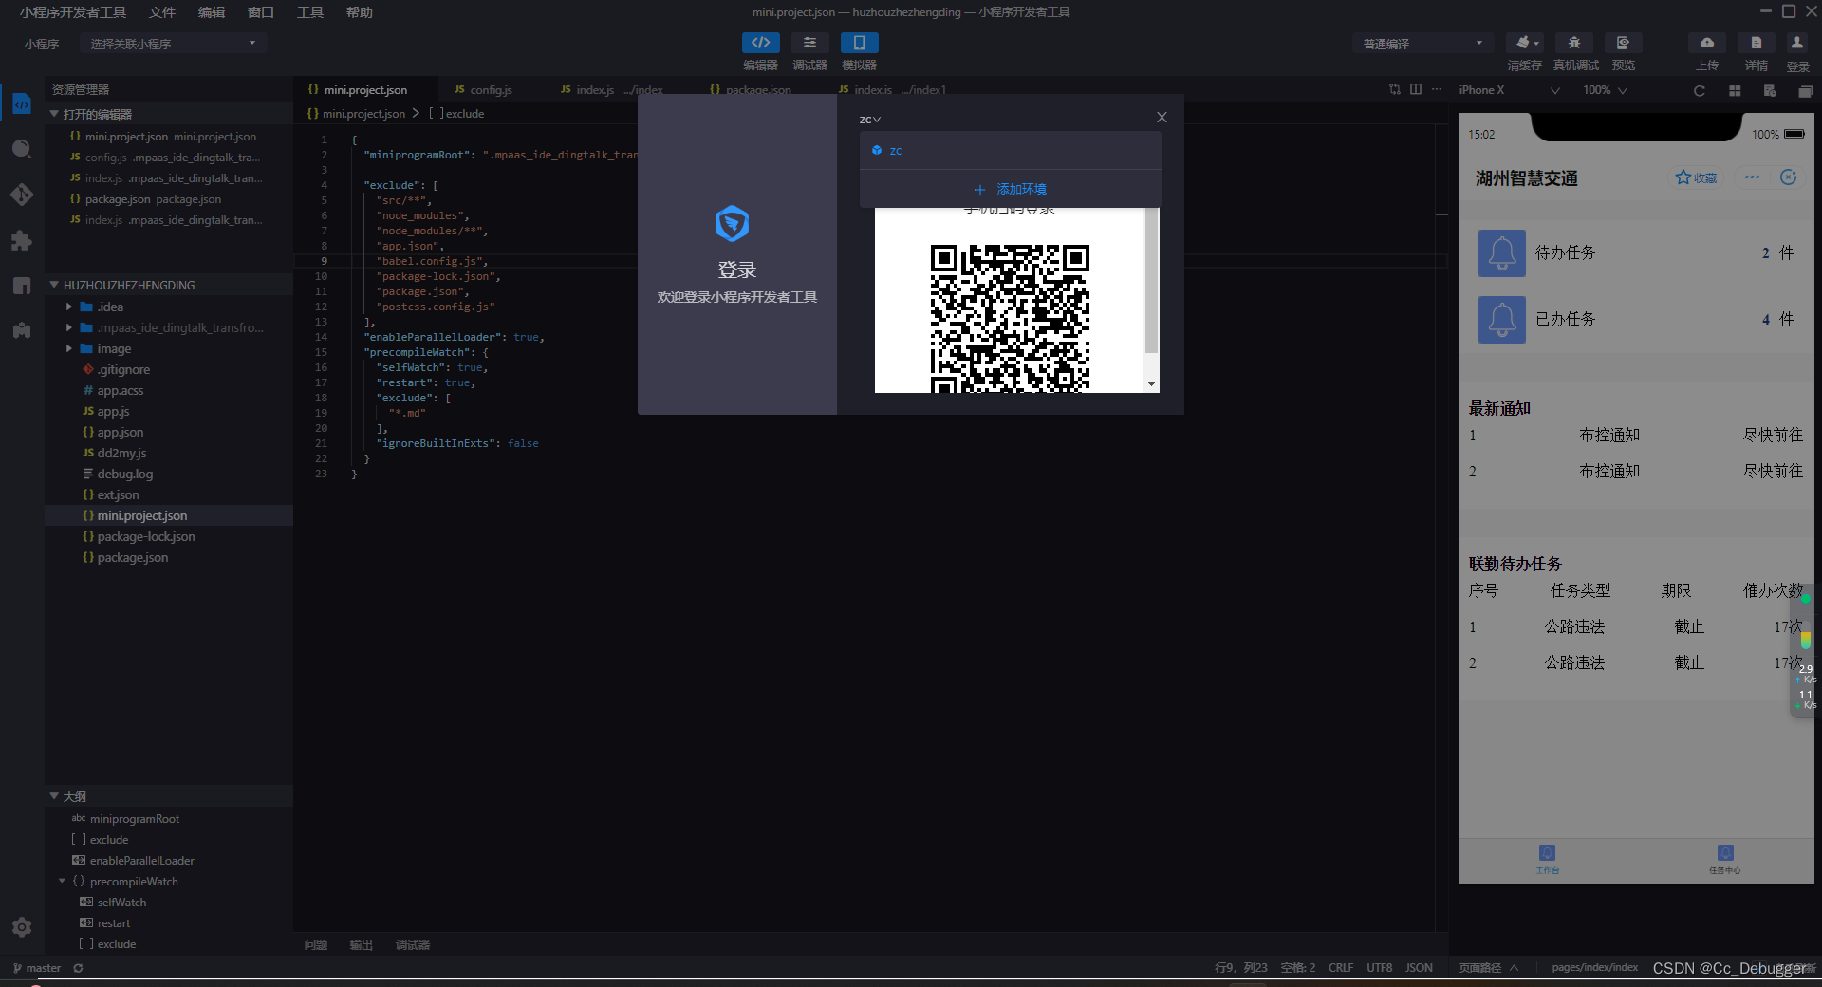Open the search icon in the sidebar
Image resolution: width=1822 pixels, height=987 pixels.
(22, 149)
